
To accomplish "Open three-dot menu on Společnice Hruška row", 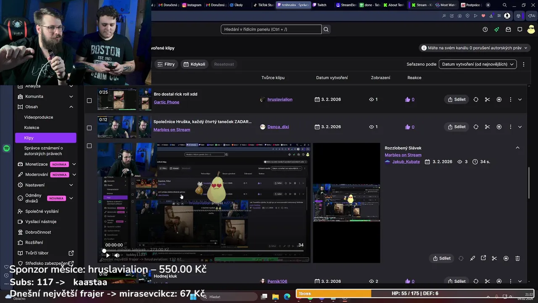I will [x=510, y=127].
